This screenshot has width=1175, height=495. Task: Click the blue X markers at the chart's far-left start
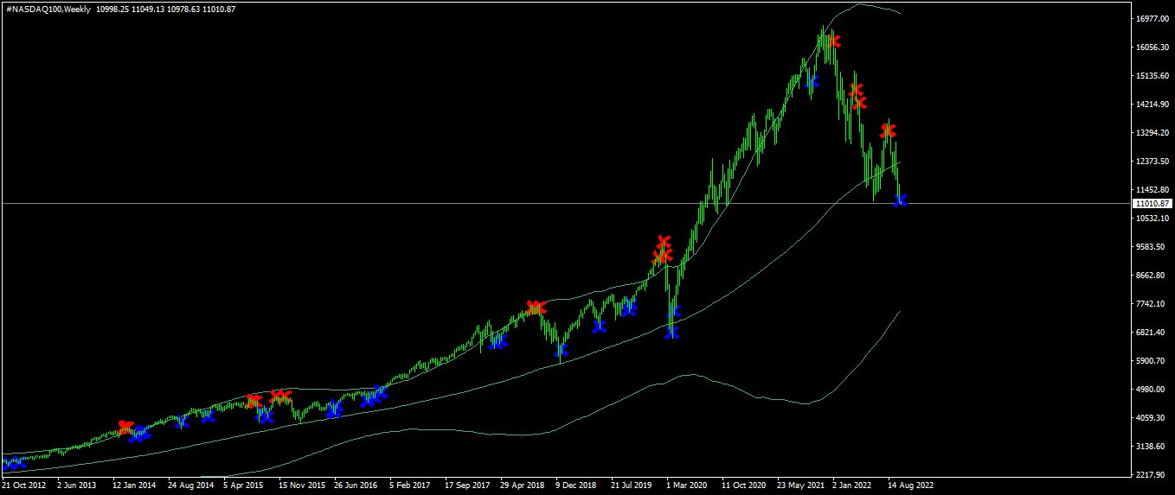click(14, 464)
